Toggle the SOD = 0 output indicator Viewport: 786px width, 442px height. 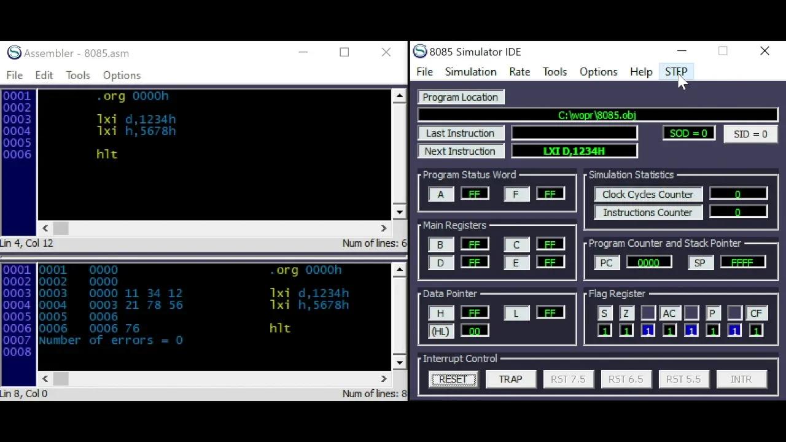[688, 133]
